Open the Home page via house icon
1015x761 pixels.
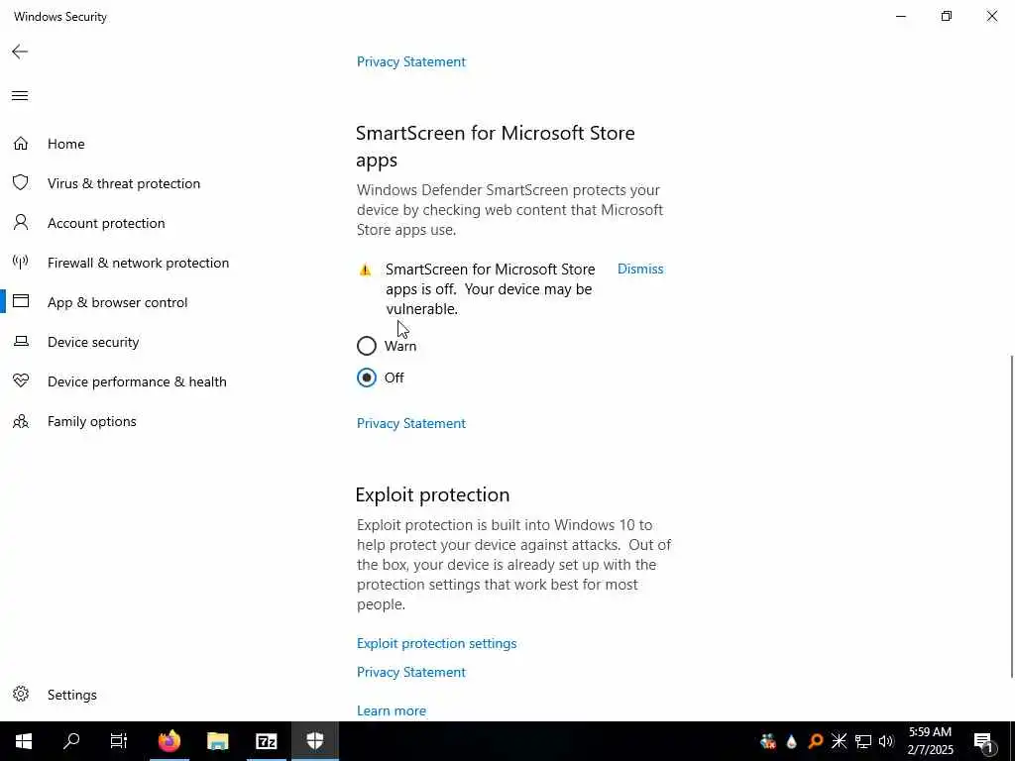pyautogui.click(x=21, y=144)
